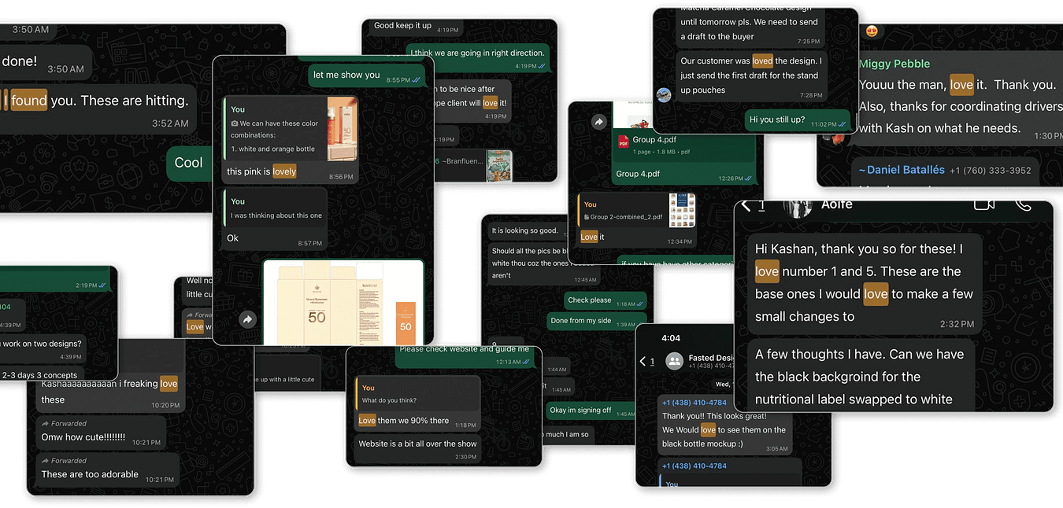1063x508 pixels.
Task: Tap the Miggy Pebble sender name
Action: (894, 64)
